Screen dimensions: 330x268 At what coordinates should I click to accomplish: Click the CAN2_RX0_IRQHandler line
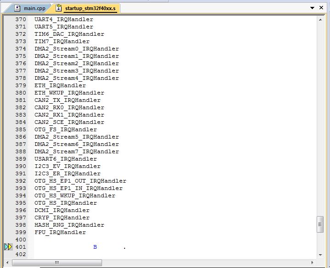69,108
